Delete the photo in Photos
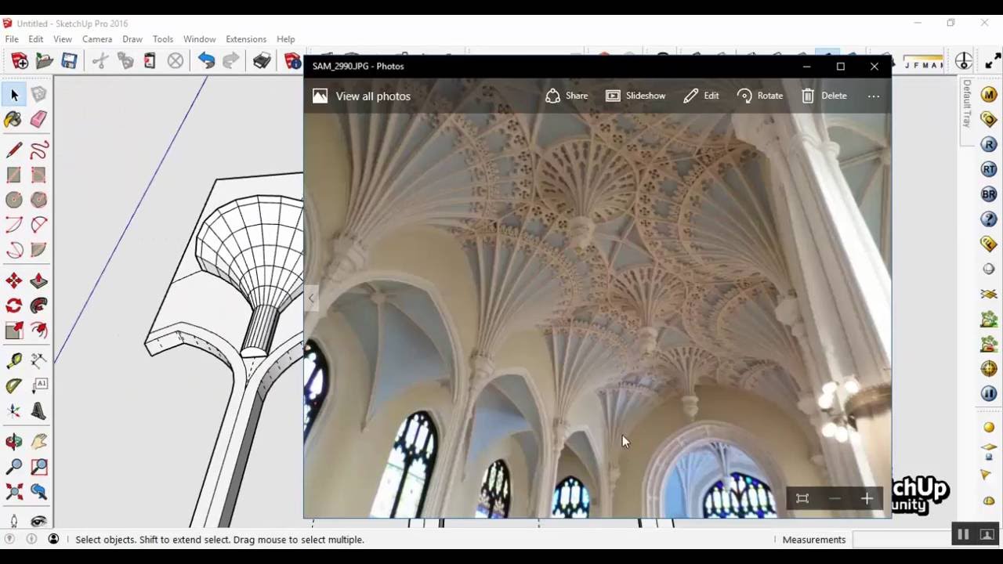Image resolution: width=1003 pixels, height=564 pixels. [824, 96]
